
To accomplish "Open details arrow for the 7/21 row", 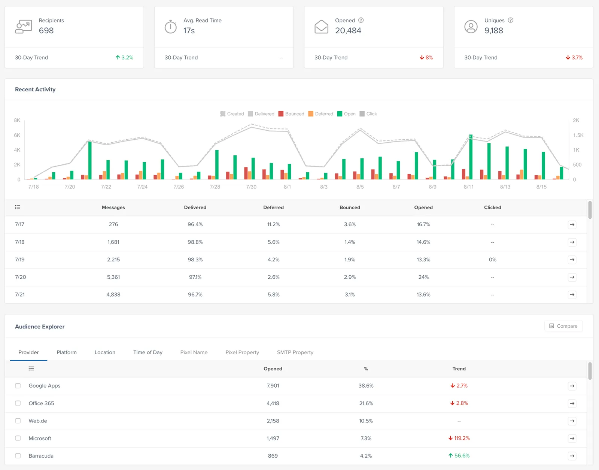I will click(x=572, y=295).
